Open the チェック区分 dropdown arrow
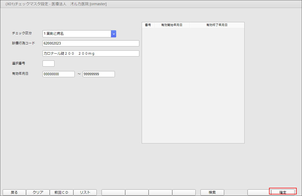Viewport: 302px width, 196px height. [x=114, y=34]
